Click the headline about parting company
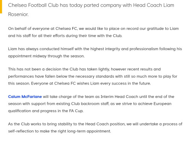Viewport: 191px width, 153px height. 91,10
